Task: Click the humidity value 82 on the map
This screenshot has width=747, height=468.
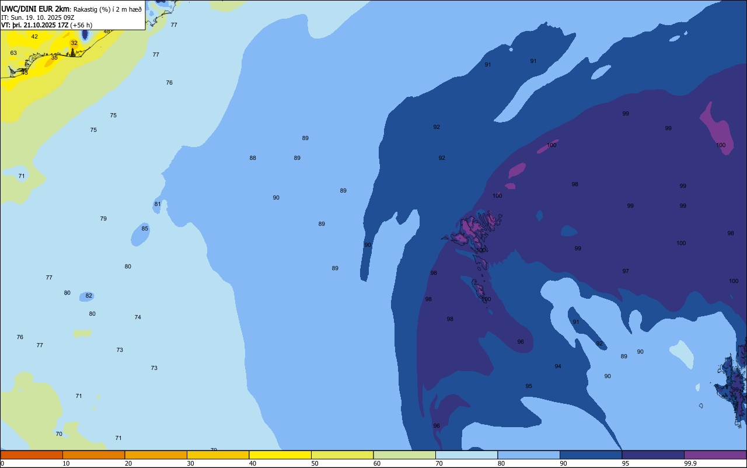Action: click(89, 296)
